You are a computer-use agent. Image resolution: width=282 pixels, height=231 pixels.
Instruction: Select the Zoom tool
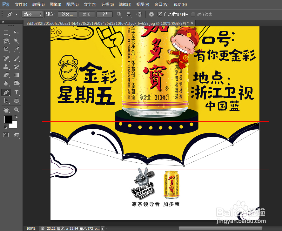[x=17, y=110]
